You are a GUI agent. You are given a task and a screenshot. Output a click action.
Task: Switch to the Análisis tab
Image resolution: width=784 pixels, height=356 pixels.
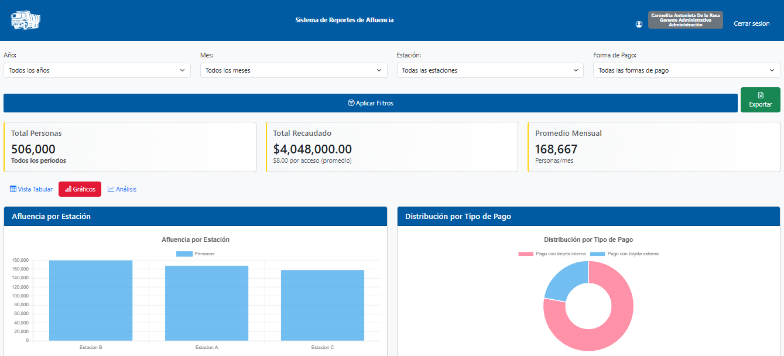(x=122, y=189)
